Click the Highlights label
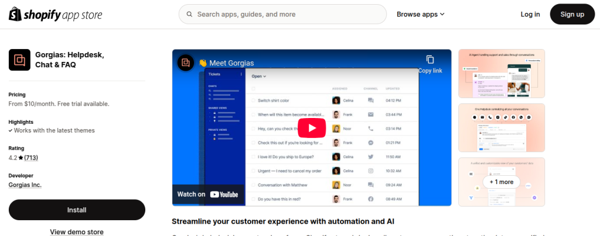 point(21,122)
